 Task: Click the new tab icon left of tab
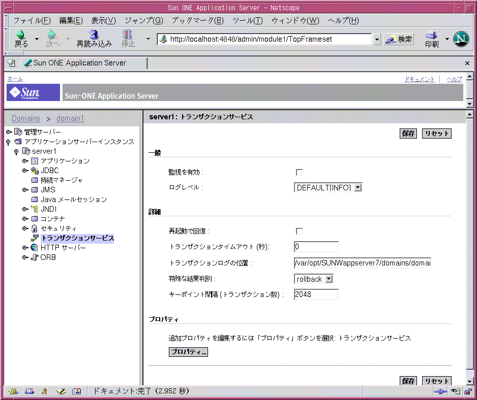click(11, 63)
